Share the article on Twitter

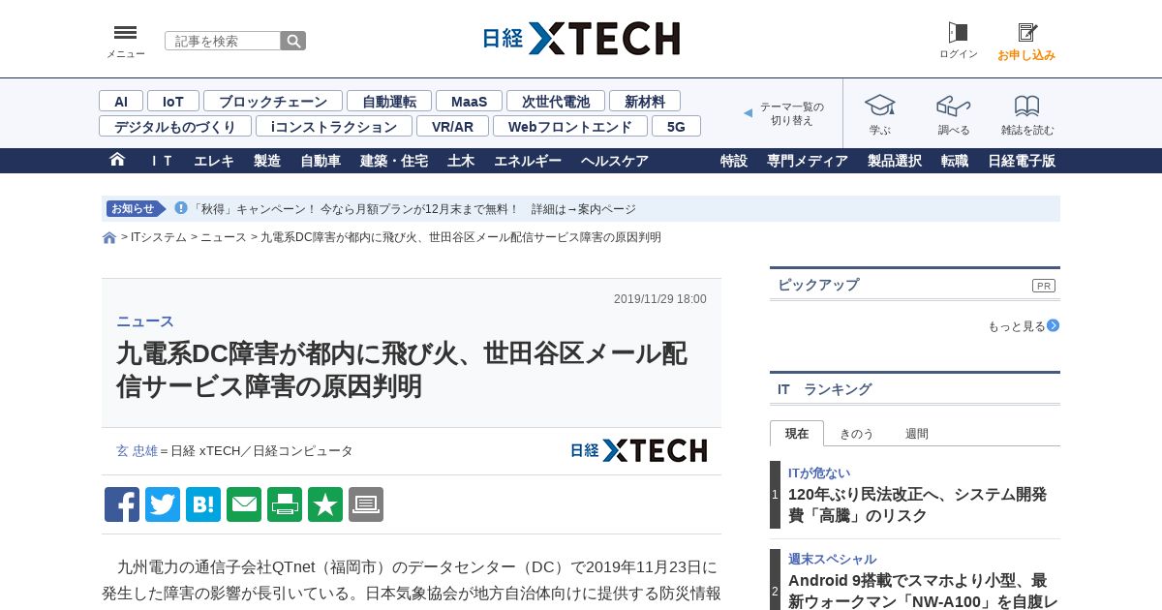click(x=163, y=504)
